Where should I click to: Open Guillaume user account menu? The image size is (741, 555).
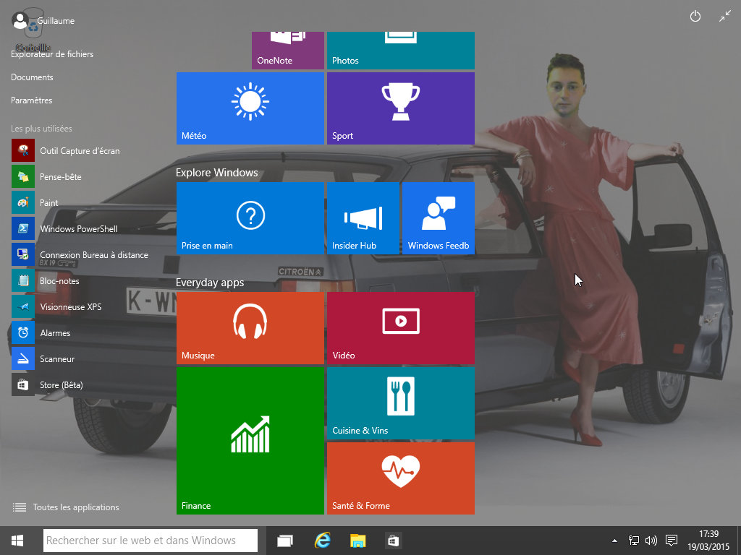[x=43, y=21]
